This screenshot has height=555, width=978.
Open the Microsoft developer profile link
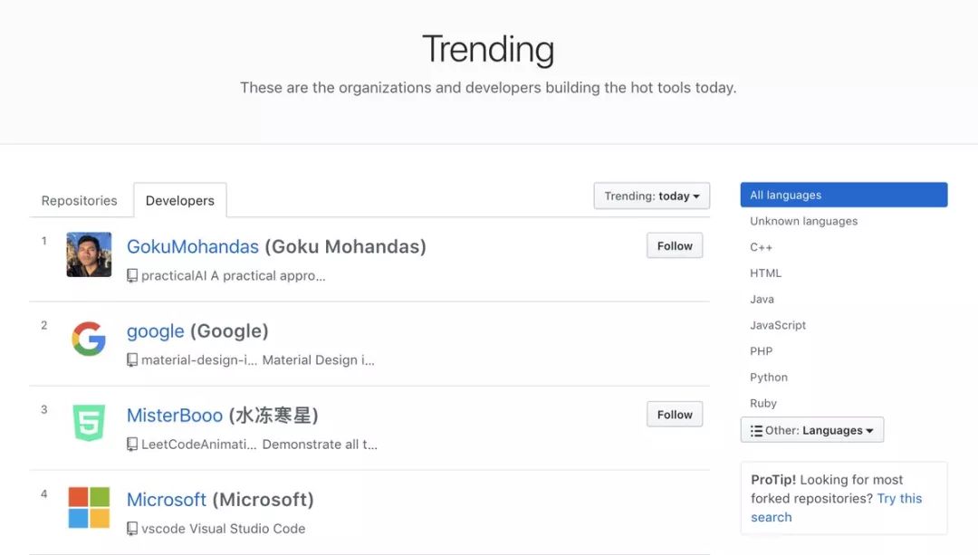[167, 500]
